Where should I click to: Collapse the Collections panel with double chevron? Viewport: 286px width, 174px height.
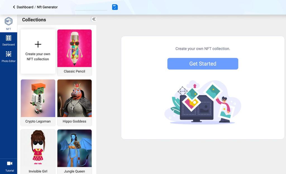coord(94,19)
